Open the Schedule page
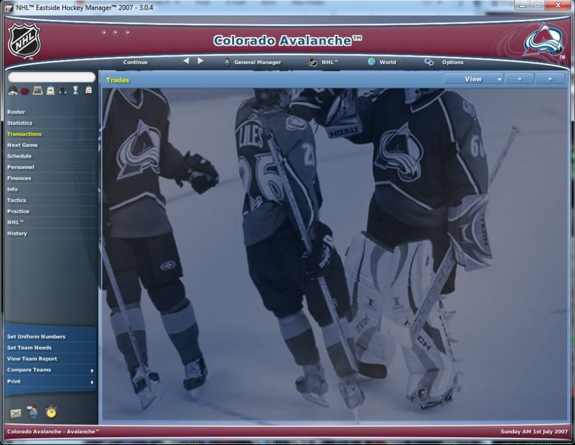 pyautogui.click(x=51, y=156)
